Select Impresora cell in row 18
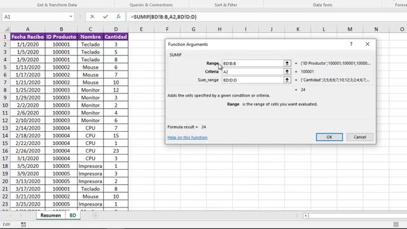Image resolution: width=407 pixels, height=229 pixels. (90, 166)
